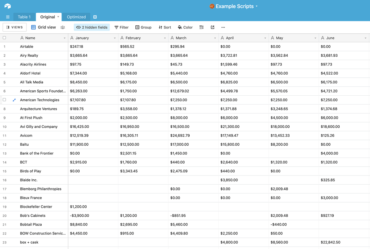
Task: Open the collaborators icon next to Grid view
Action: click(63, 27)
